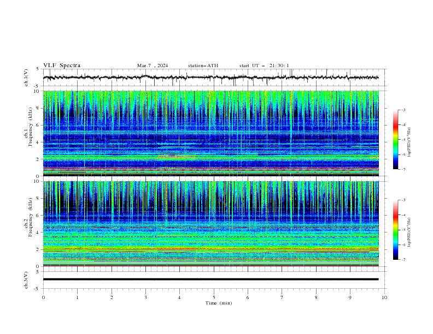
Task: Click time axis tick label "9"
Action: point(350,297)
